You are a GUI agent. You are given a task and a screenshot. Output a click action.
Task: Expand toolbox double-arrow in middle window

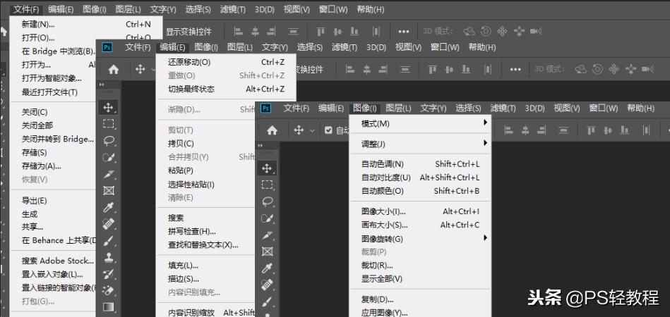102,85
